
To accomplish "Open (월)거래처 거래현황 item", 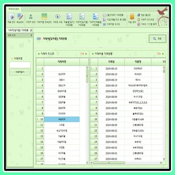I will tap(113, 15).
